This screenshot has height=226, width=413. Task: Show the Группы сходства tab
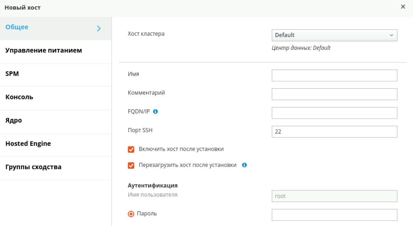pos(33,167)
